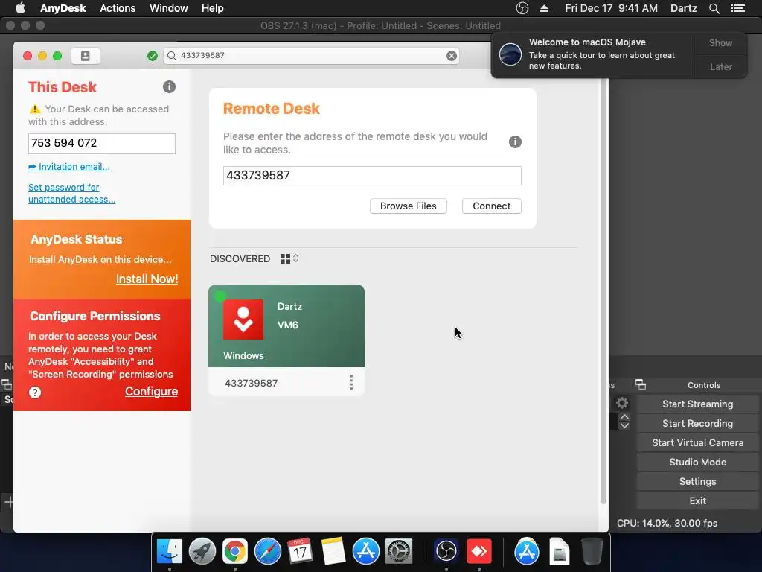
Task: Show info for Remote Desk
Action: [515, 142]
